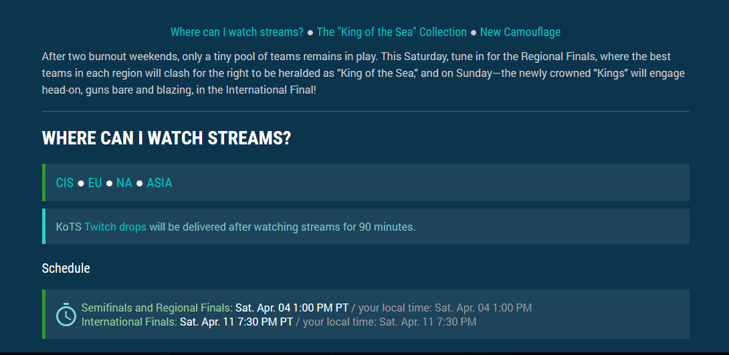
Task: Go to the New Camouflage section link
Action: click(x=520, y=32)
